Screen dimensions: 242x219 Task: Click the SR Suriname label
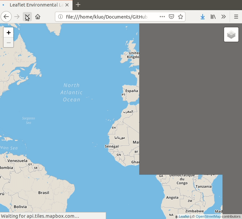tap(36, 168)
